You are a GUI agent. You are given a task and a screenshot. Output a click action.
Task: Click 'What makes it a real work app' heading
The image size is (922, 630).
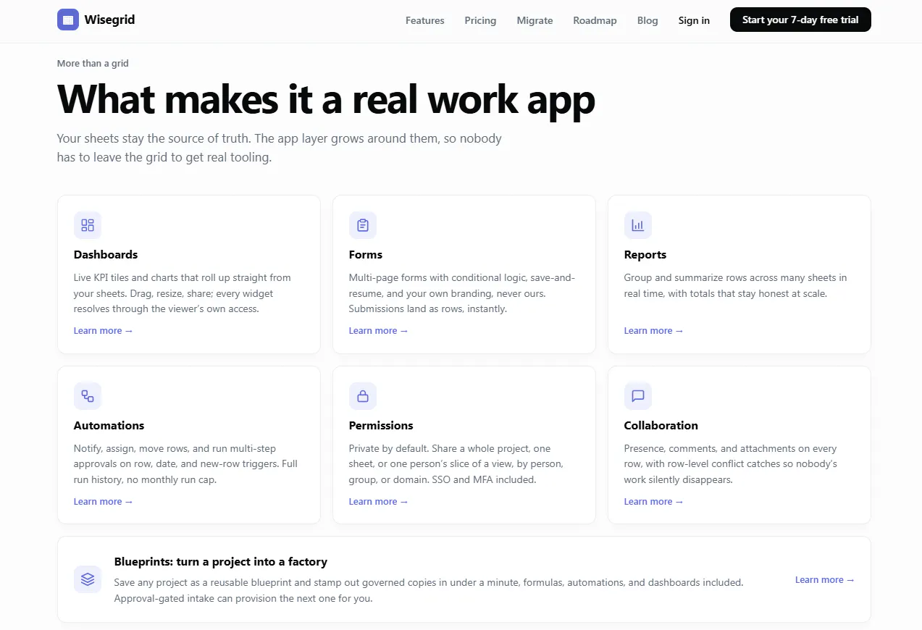coord(326,98)
